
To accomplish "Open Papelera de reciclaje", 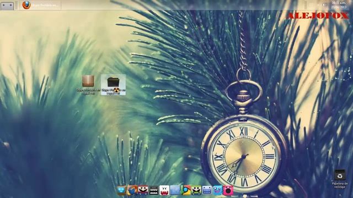I will pyautogui.click(x=340, y=179).
